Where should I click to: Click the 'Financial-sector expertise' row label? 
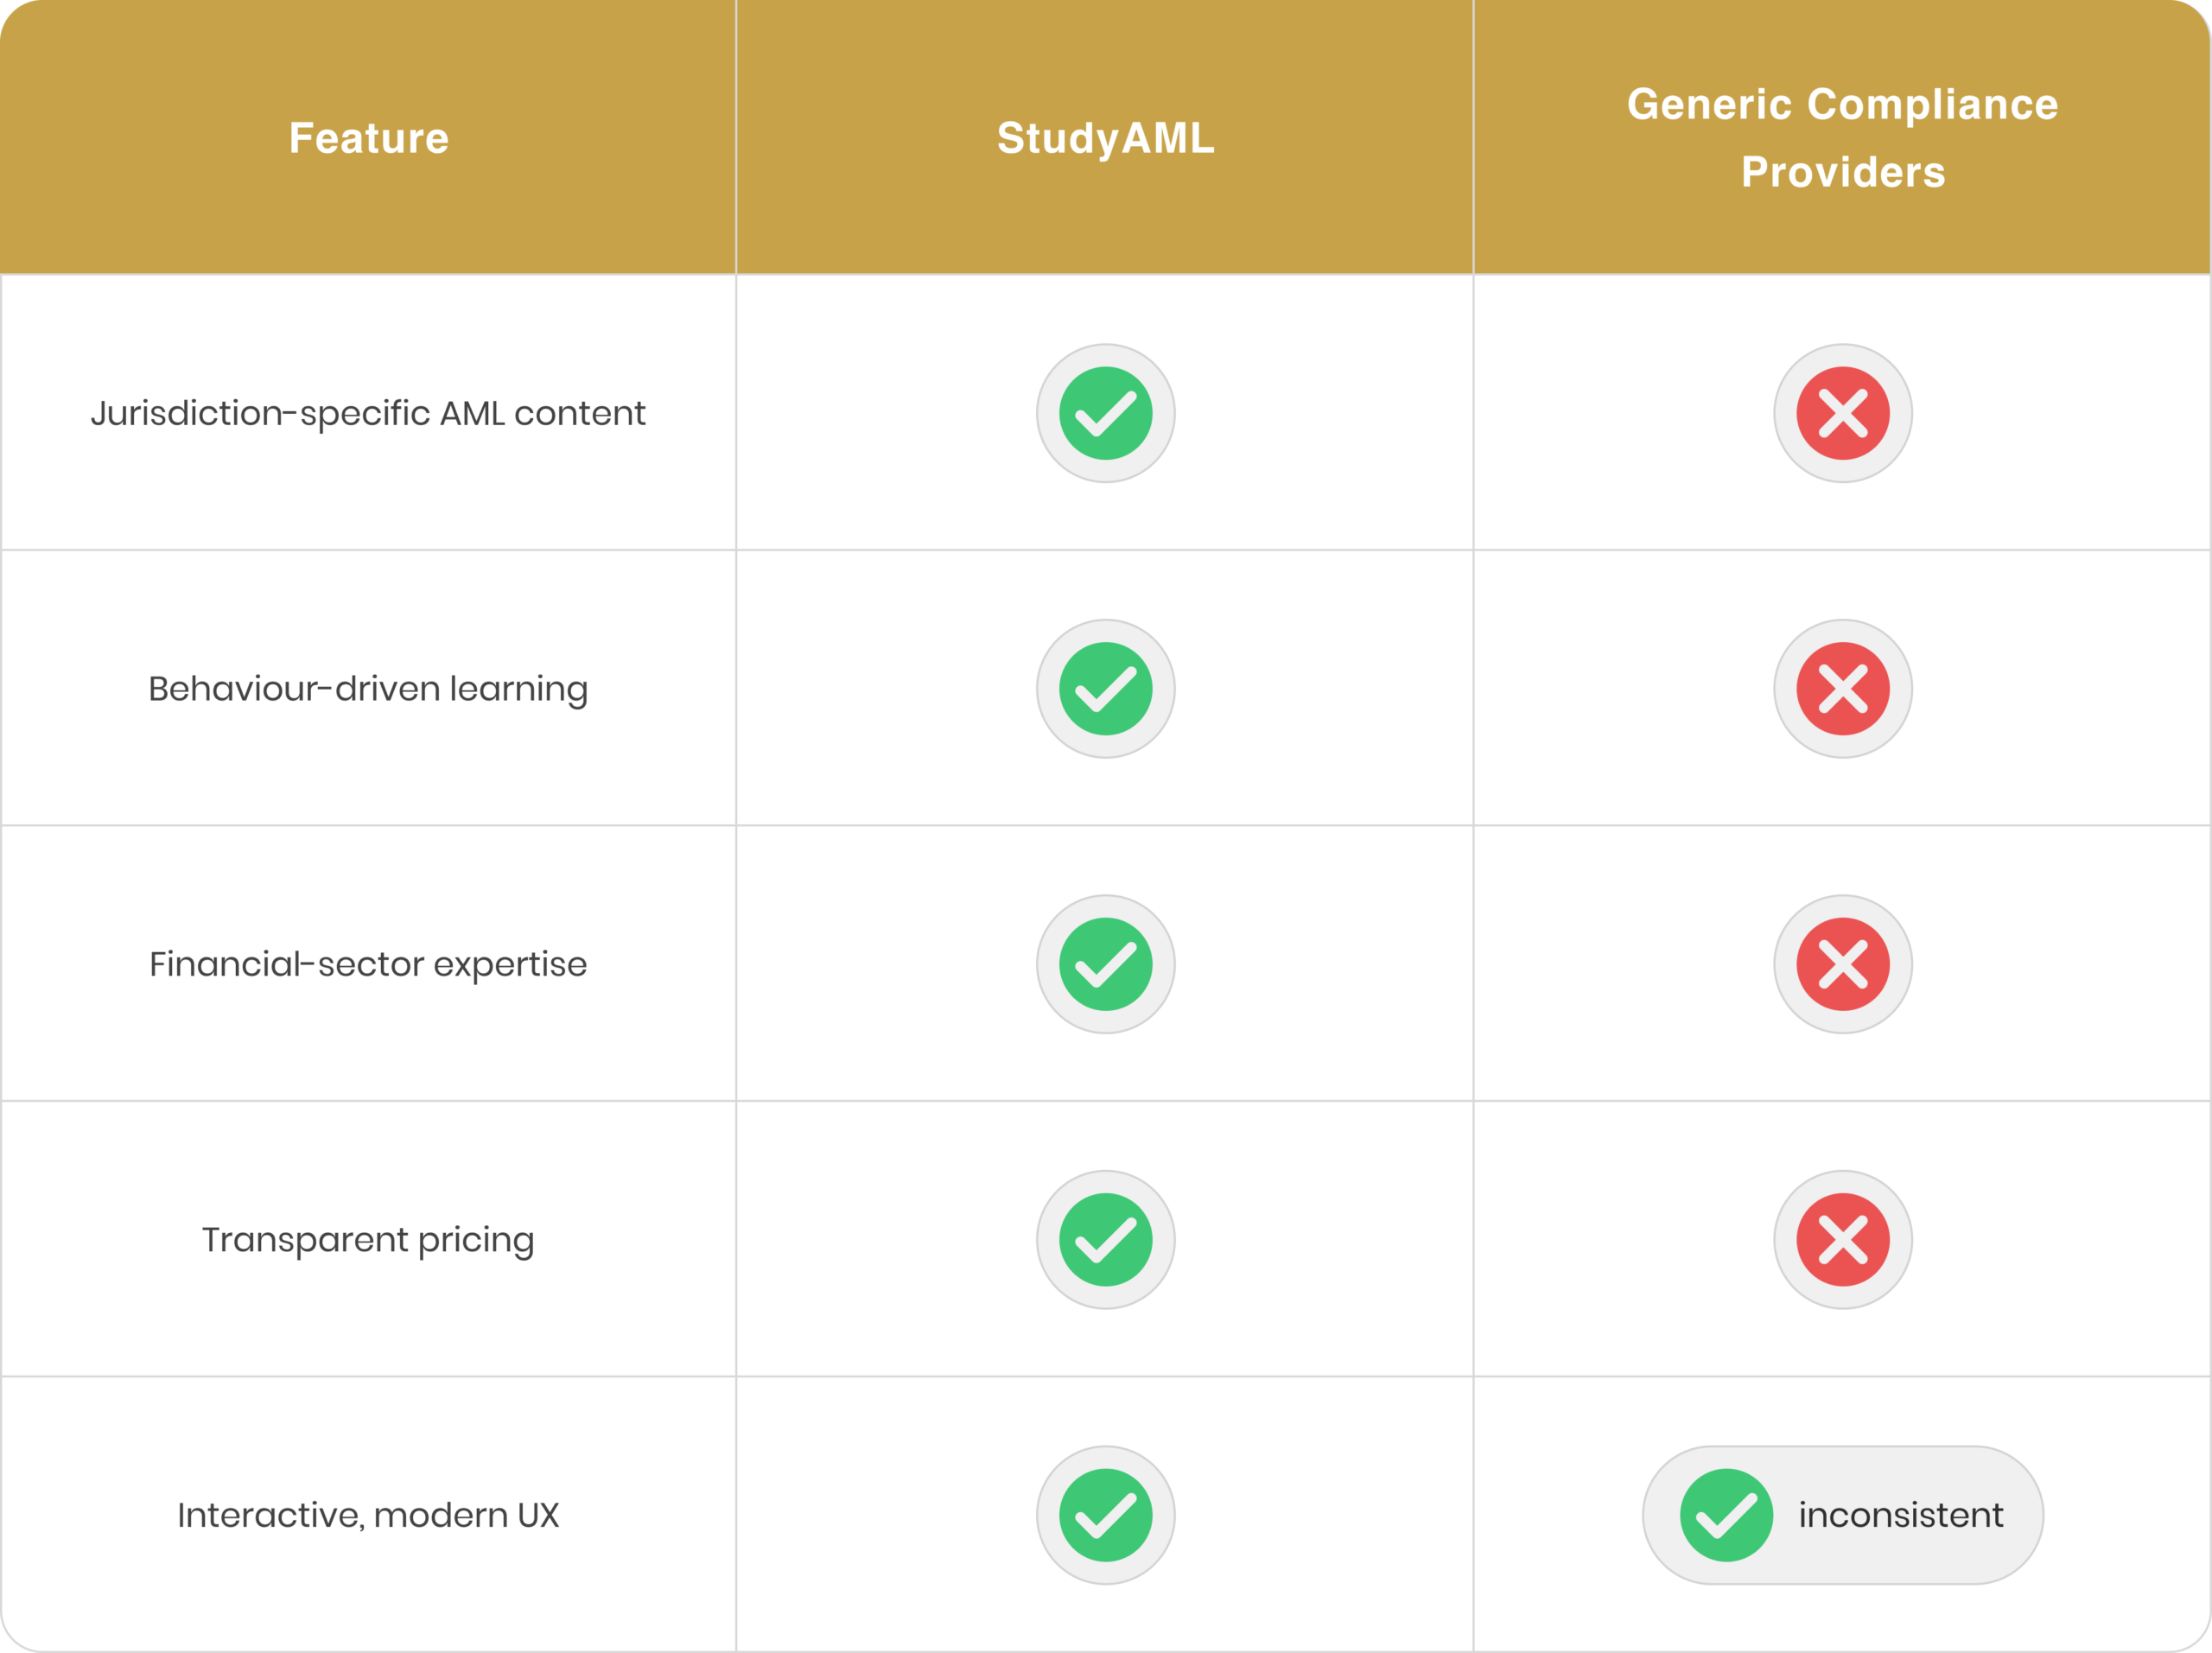click(368, 965)
